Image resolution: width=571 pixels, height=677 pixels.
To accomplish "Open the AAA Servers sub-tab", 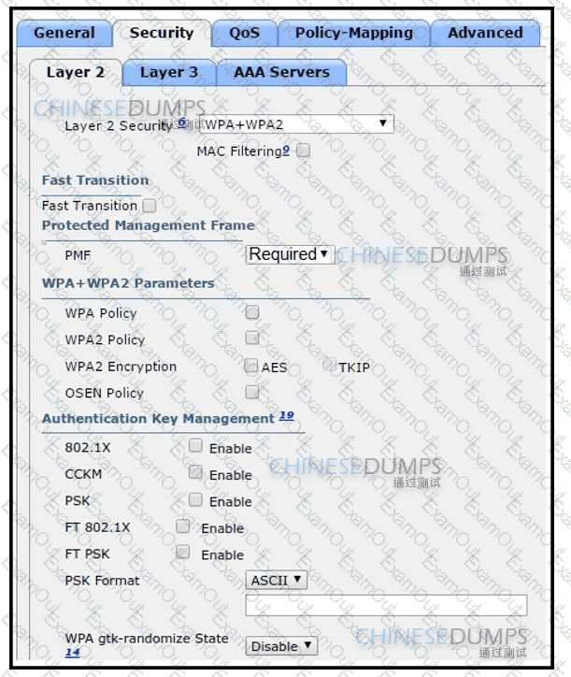I will click(281, 72).
